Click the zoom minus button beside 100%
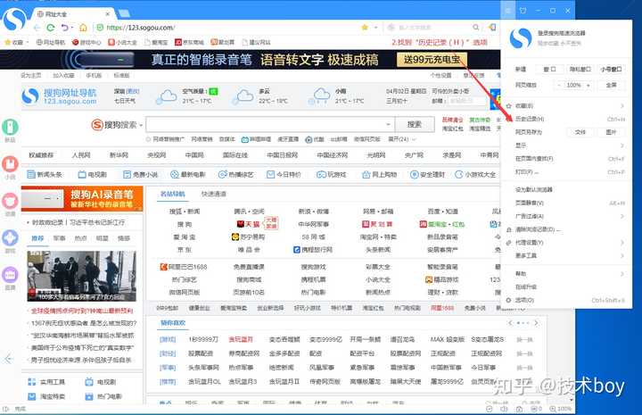642x415 pixels. click(x=559, y=85)
